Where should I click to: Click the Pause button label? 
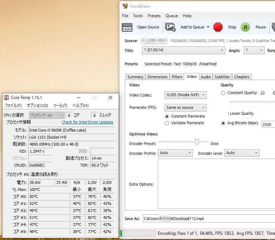point(261,27)
